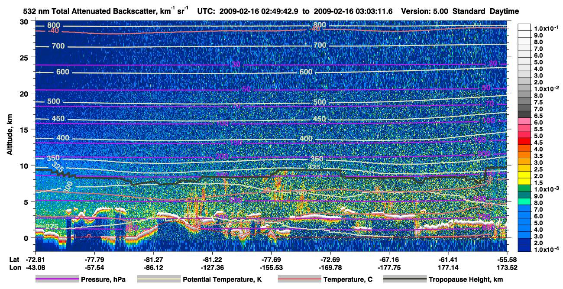Click the colorbar label 1.0x10-4
The width and height of the screenshot is (563, 289).
(x=546, y=249)
